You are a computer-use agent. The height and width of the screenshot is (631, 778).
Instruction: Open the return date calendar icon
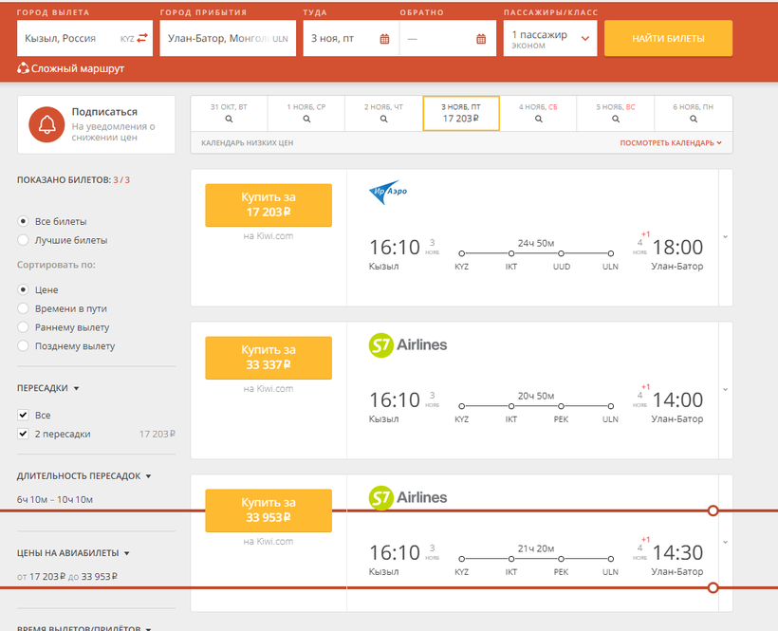pos(481,39)
